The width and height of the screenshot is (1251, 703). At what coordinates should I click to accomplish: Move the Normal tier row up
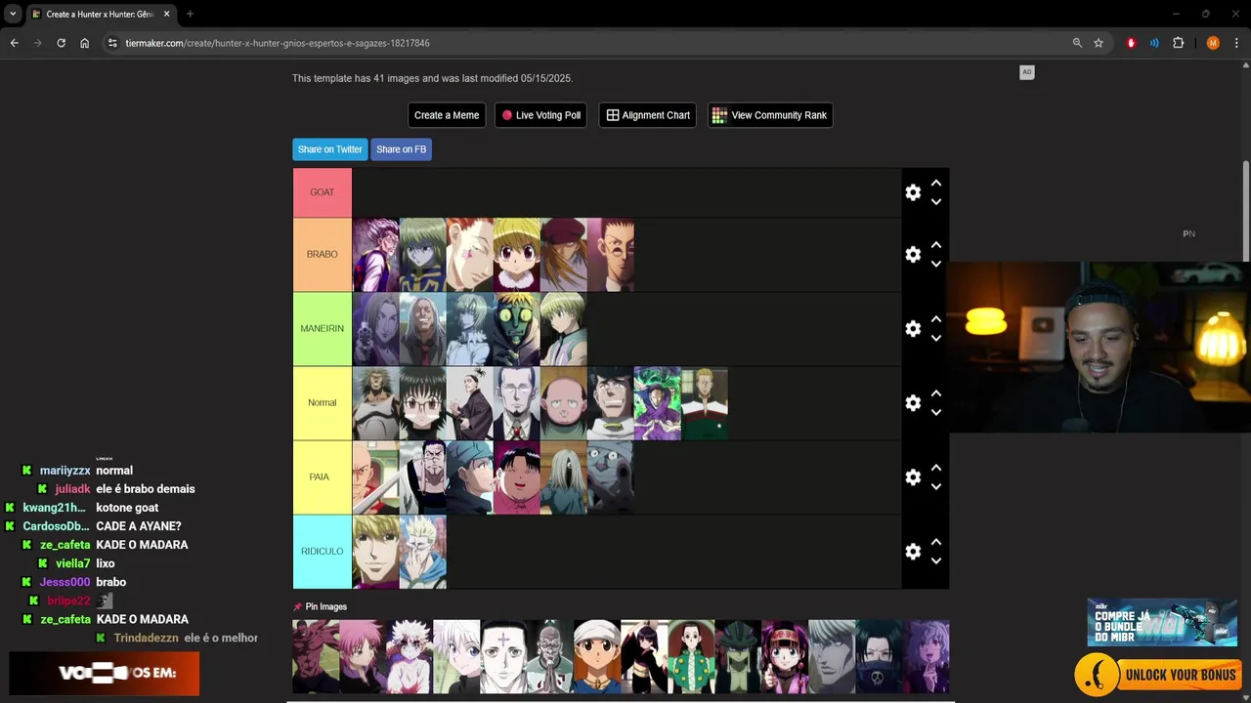[936, 393]
